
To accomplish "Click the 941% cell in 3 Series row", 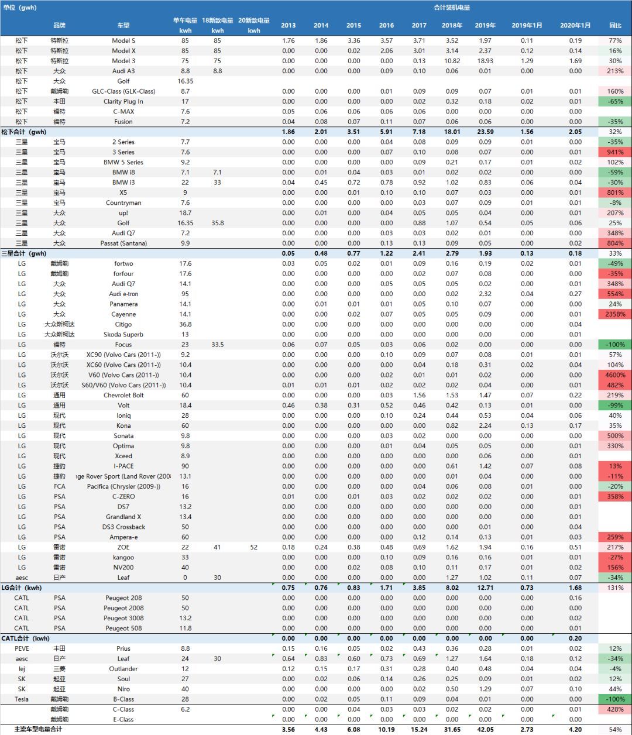I will (x=615, y=152).
